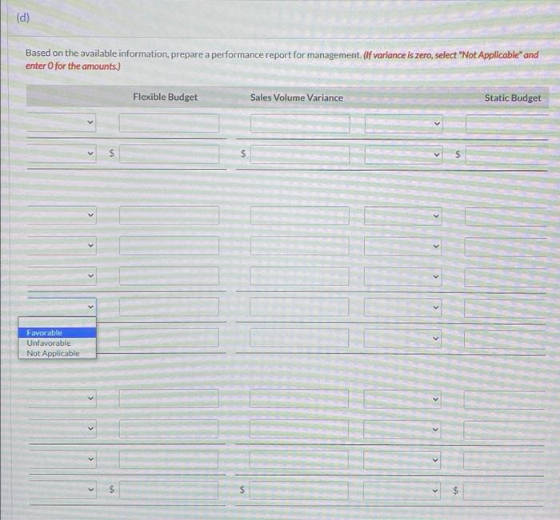
Task: Click the "Static Budget" column header
Action: [x=513, y=98]
